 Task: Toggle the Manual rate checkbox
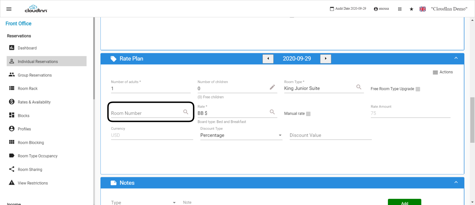(308, 114)
